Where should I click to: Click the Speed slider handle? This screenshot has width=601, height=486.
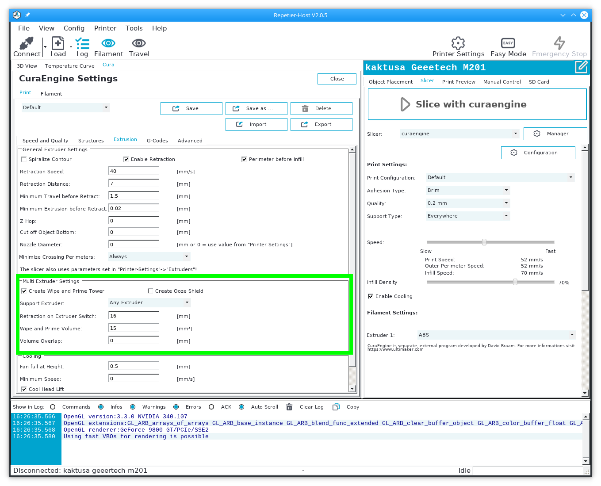pyautogui.click(x=484, y=242)
